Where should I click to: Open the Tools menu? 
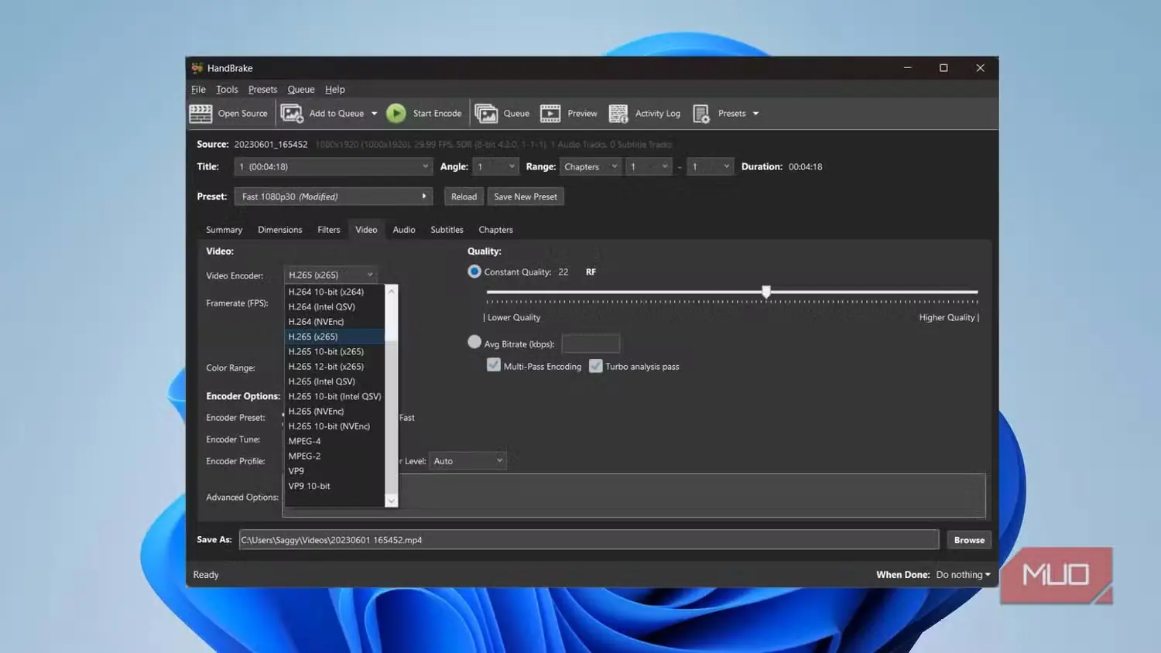click(227, 90)
